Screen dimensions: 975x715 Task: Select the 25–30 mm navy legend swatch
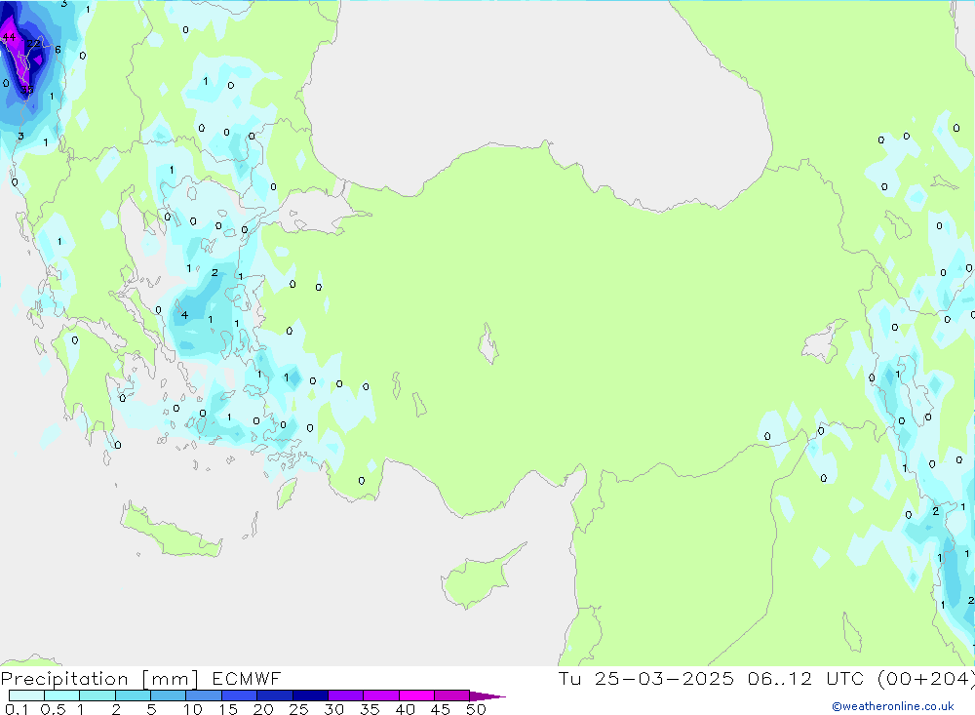coord(310,695)
